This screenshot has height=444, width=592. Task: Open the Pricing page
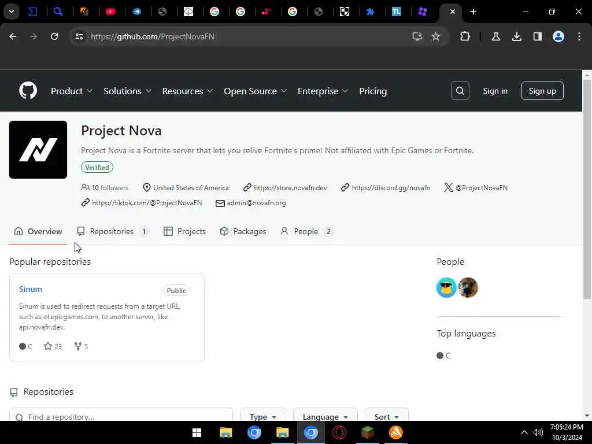point(373,91)
